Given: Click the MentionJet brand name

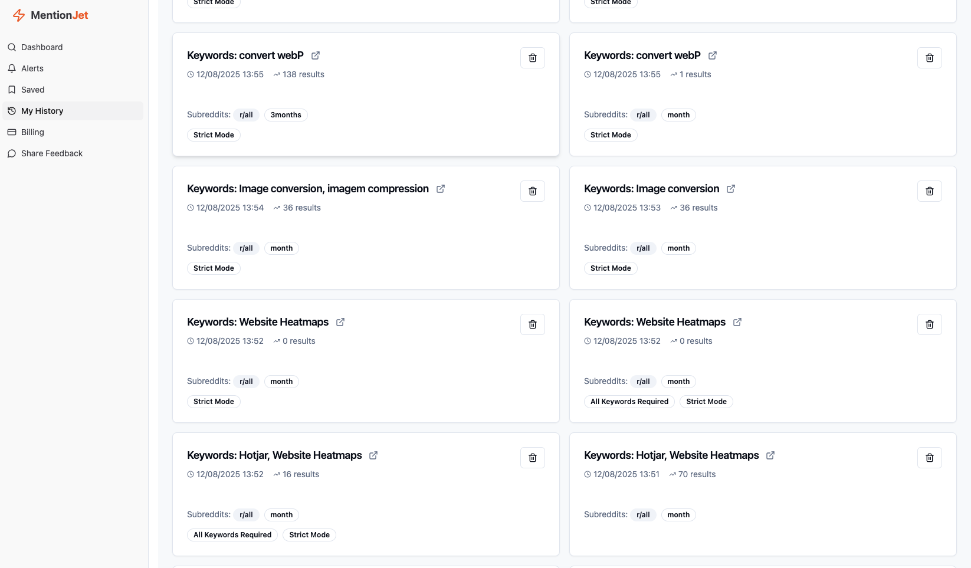Looking at the screenshot, I should coord(60,15).
